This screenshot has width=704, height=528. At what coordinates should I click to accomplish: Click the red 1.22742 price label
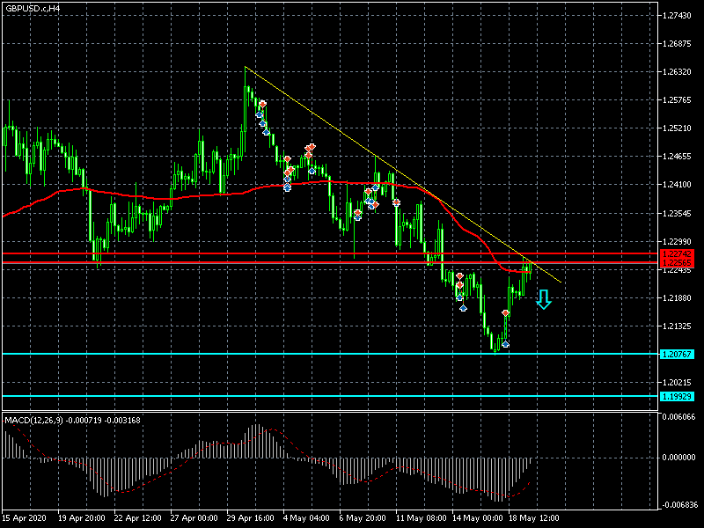click(673, 253)
